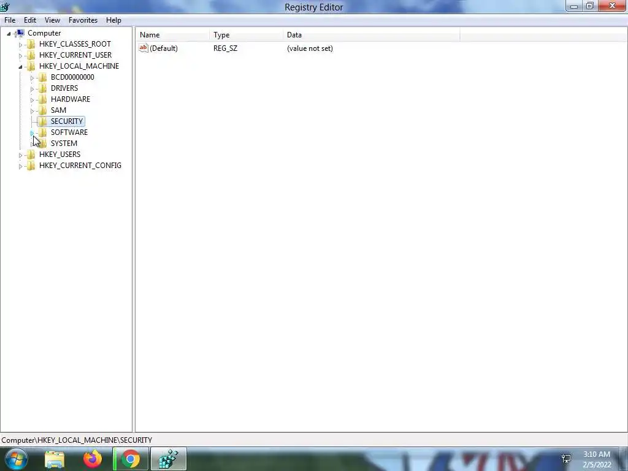Expand the SOFTWARE subkey
Image resolution: width=628 pixels, height=471 pixels.
(x=32, y=133)
